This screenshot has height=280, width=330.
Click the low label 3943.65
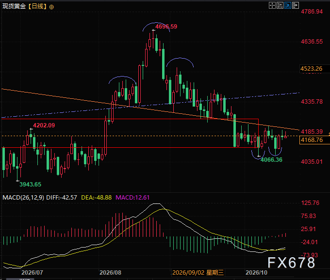point(30,185)
